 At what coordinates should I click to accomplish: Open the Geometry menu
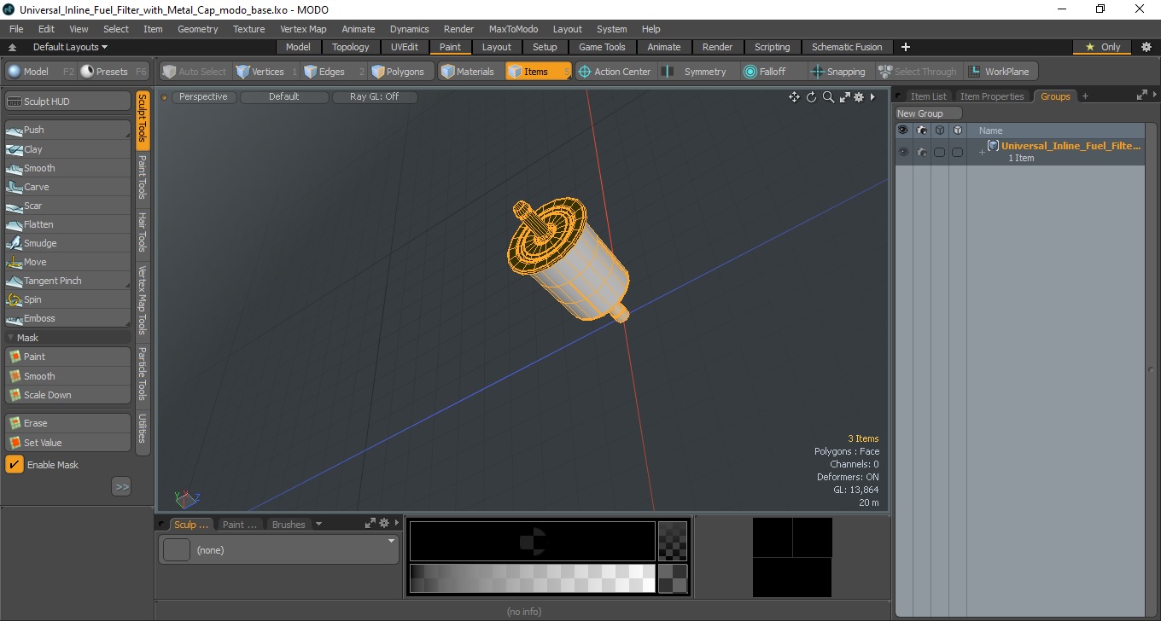197,29
